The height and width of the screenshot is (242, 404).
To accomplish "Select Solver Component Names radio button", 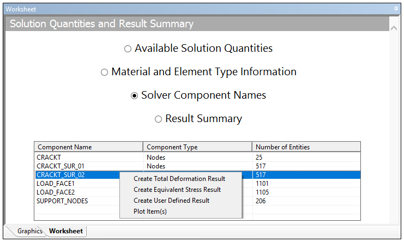I will point(134,96).
